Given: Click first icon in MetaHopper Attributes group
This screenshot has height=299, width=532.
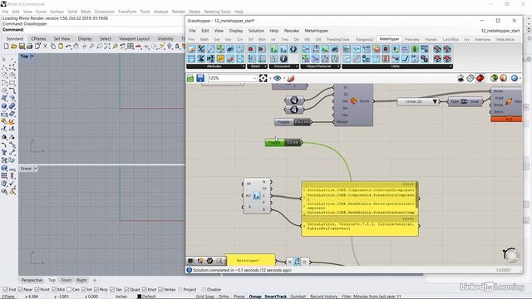Looking at the screenshot, I should 192,49.
